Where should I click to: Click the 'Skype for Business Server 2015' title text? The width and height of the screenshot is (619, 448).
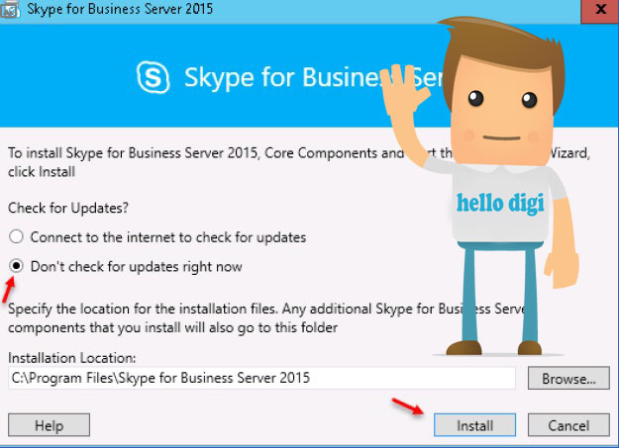120,9
